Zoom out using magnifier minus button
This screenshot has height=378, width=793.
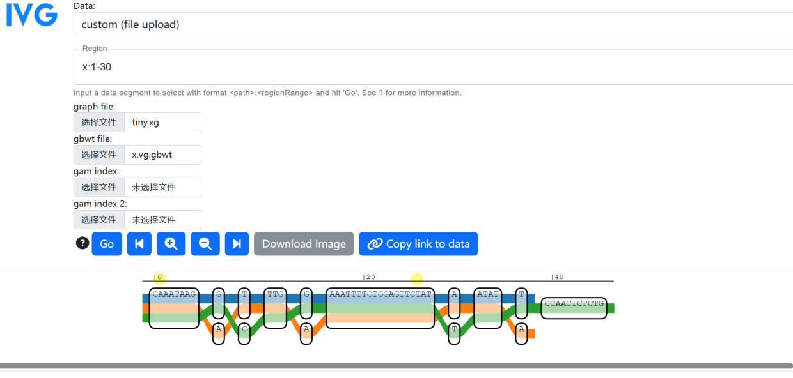(x=205, y=244)
